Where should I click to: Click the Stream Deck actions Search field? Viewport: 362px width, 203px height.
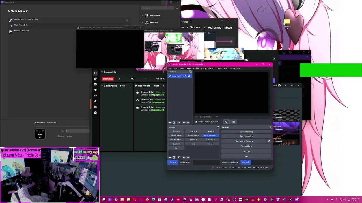point(157,8)
